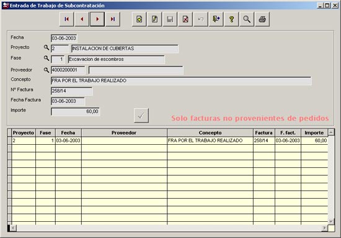The width and height of the screenshot is (341, 238).
Task: Select the Fase number field
Action: 58,59
